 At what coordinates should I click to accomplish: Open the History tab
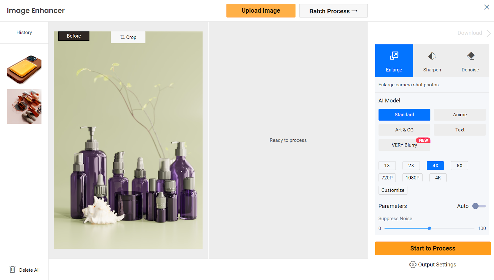24,32
